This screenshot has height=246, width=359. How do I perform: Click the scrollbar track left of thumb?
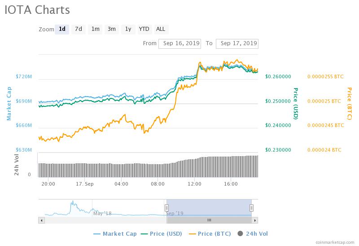click(105, 220)
